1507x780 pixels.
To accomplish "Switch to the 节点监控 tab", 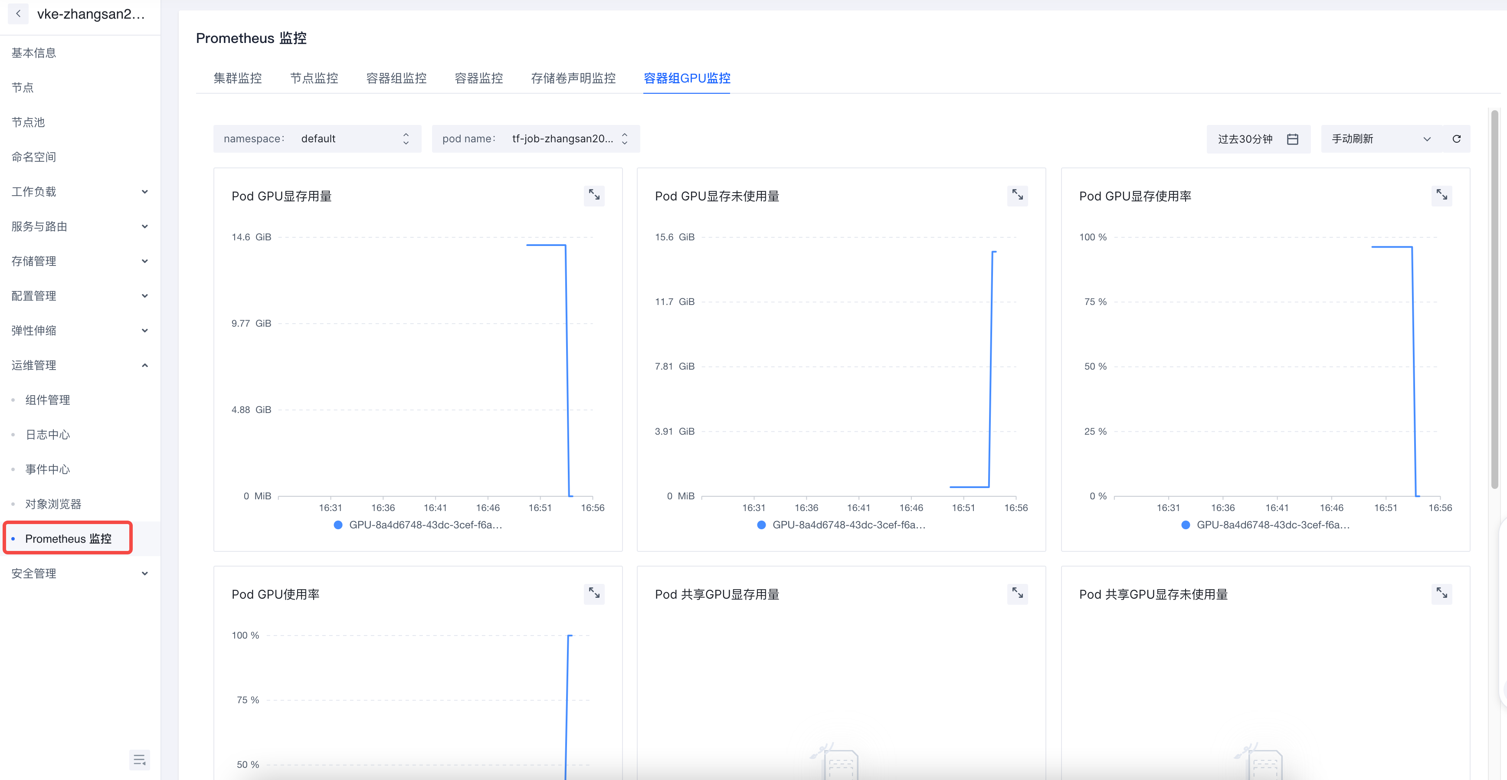I will [x=314, y=78].
